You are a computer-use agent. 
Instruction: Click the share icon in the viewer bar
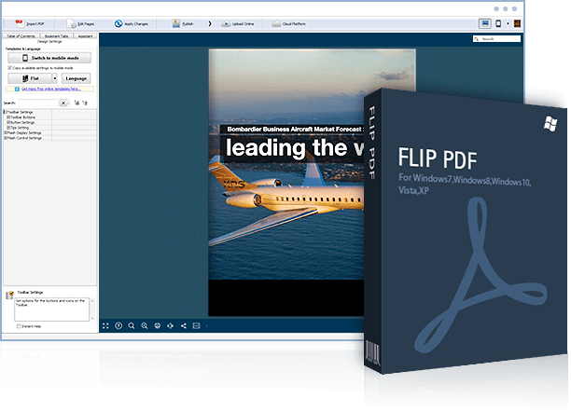[183, 325]
